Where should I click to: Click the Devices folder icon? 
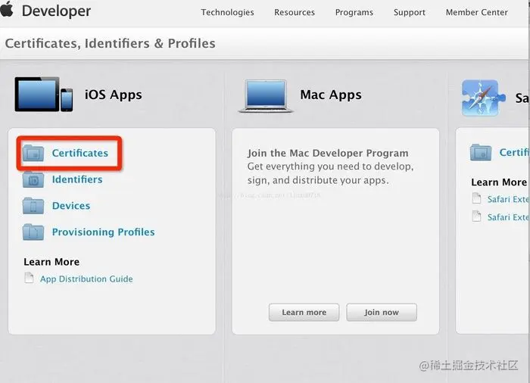click(x=33, y=206)
